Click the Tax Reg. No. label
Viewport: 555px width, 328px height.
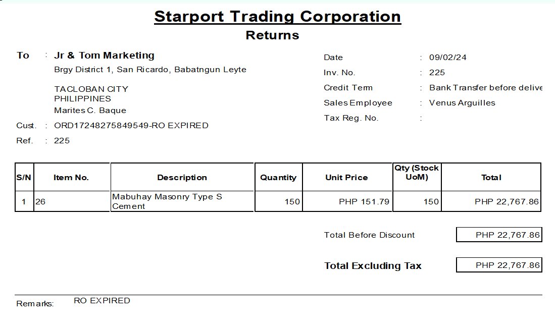point(351,118)
